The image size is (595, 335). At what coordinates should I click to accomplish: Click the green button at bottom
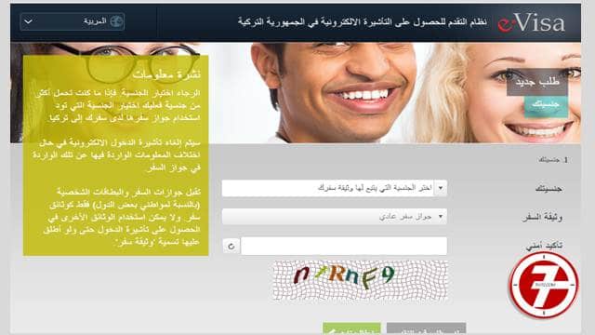point(351,329)
